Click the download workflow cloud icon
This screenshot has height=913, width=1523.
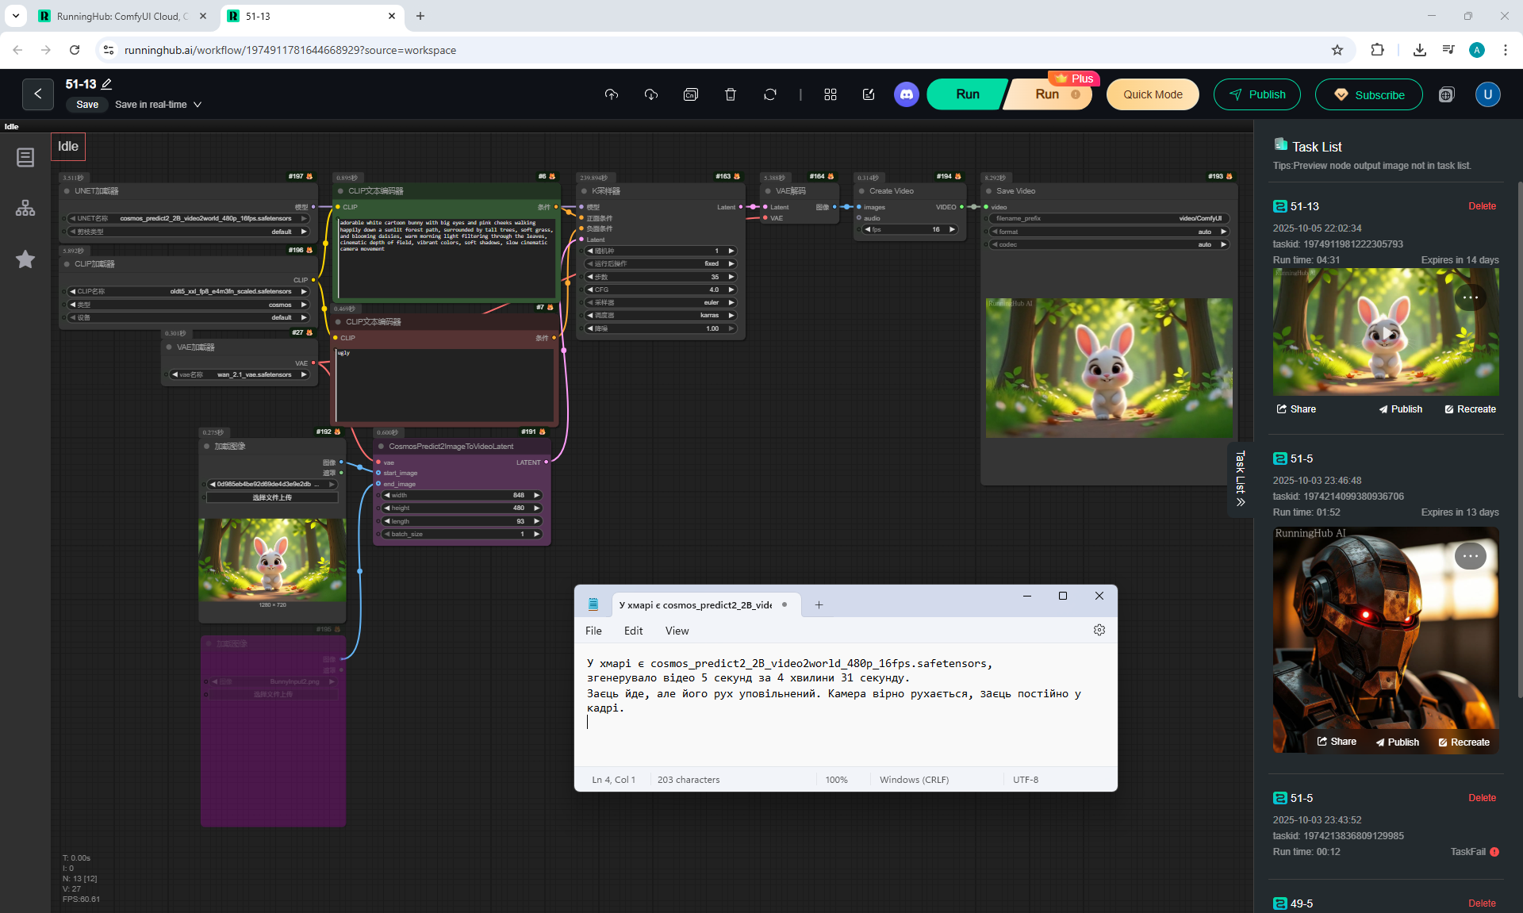click(650, 94)
